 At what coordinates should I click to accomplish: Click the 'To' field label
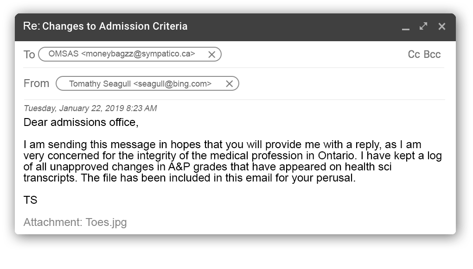pos(29,55)
